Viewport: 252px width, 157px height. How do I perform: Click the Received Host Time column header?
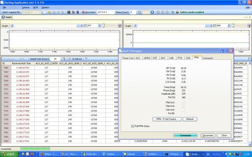(x=21, y=64)
